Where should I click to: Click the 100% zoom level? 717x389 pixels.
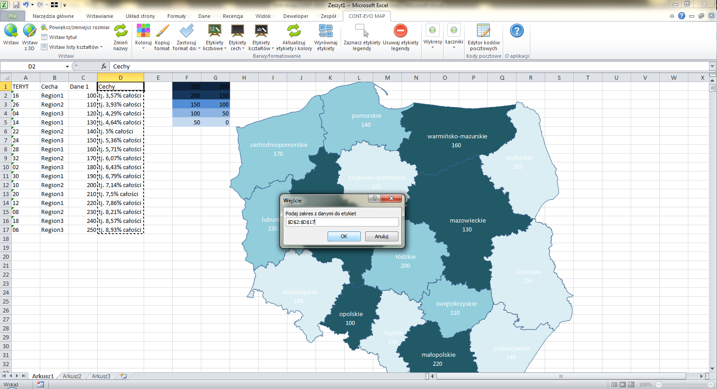coord(645,385)
